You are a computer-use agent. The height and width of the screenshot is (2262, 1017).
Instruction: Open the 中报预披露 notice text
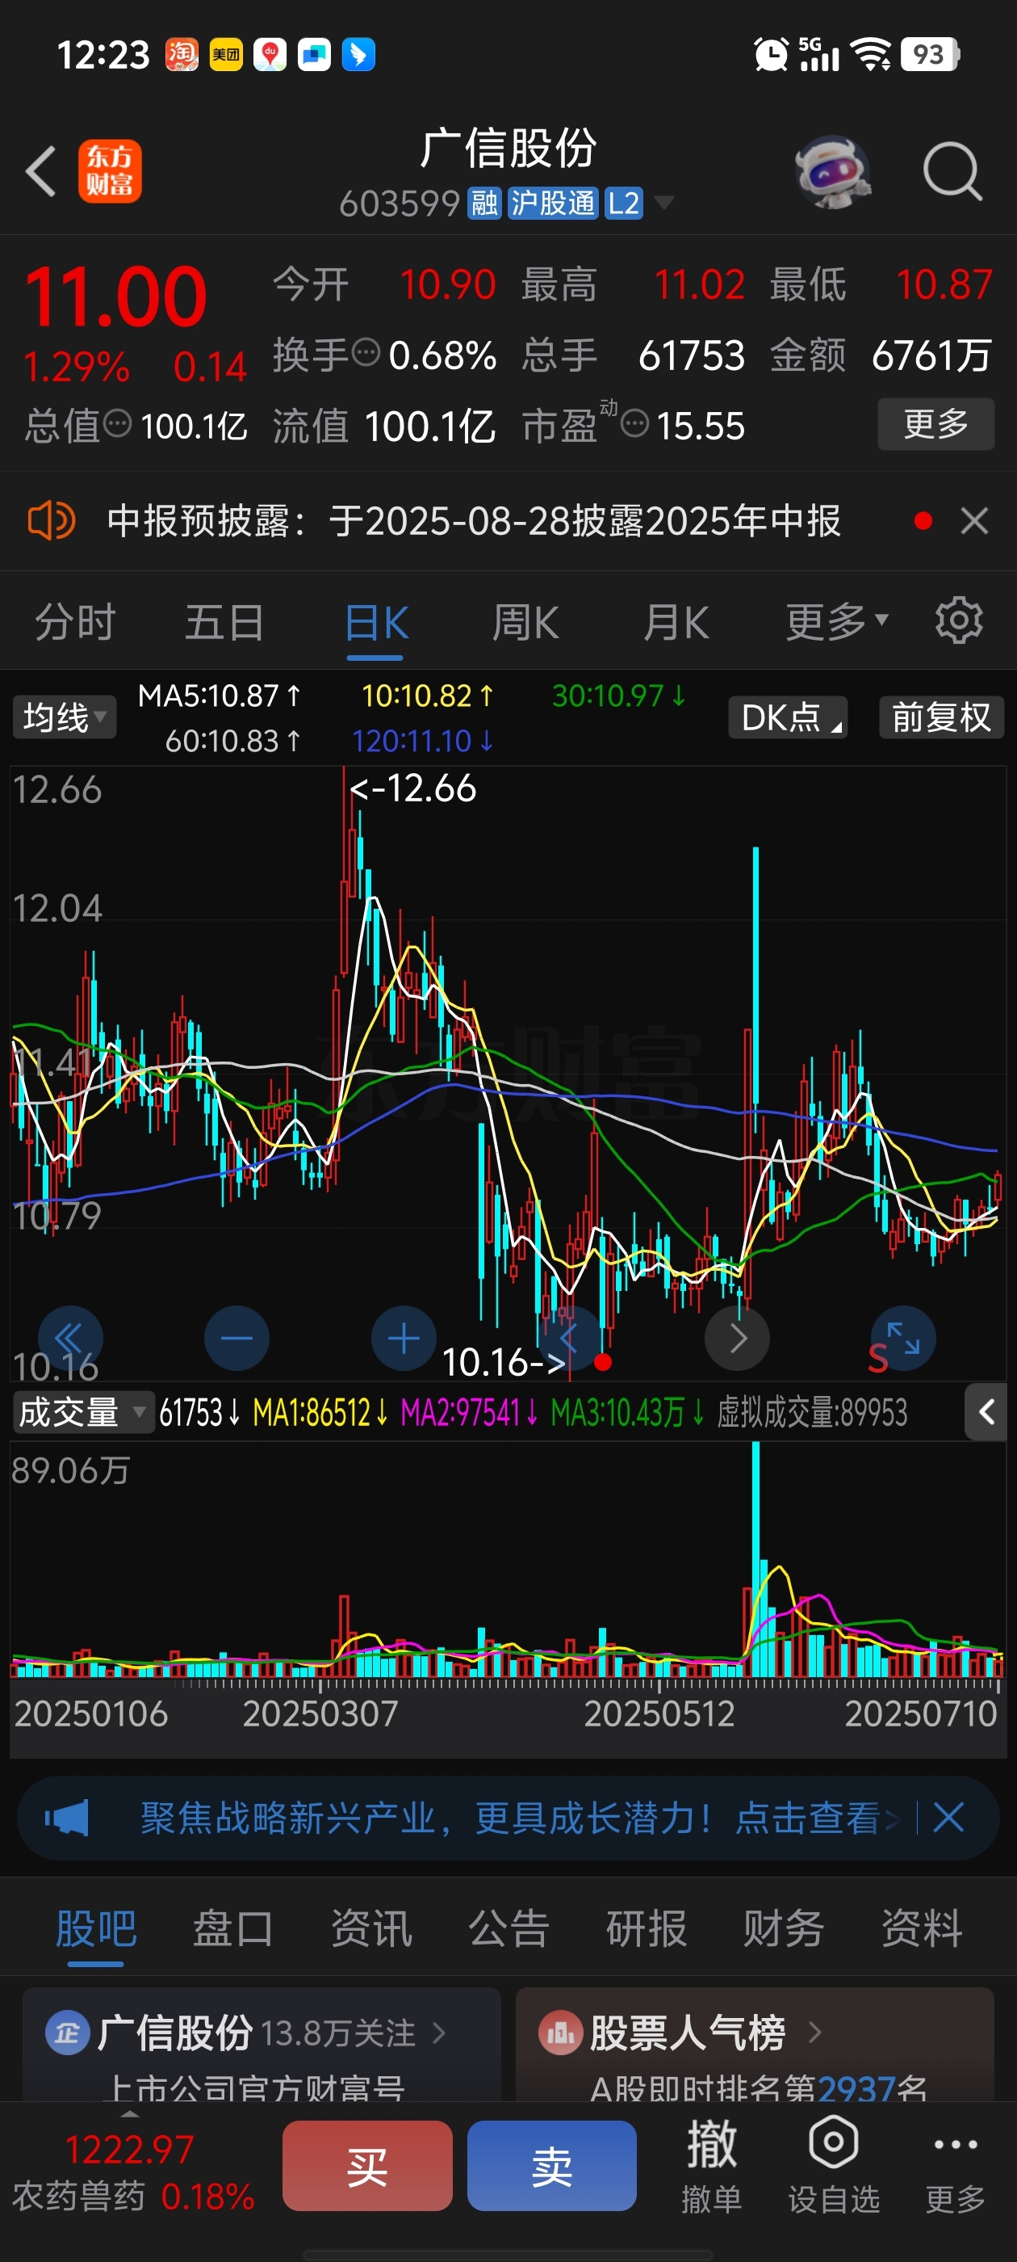pos(474,521)
